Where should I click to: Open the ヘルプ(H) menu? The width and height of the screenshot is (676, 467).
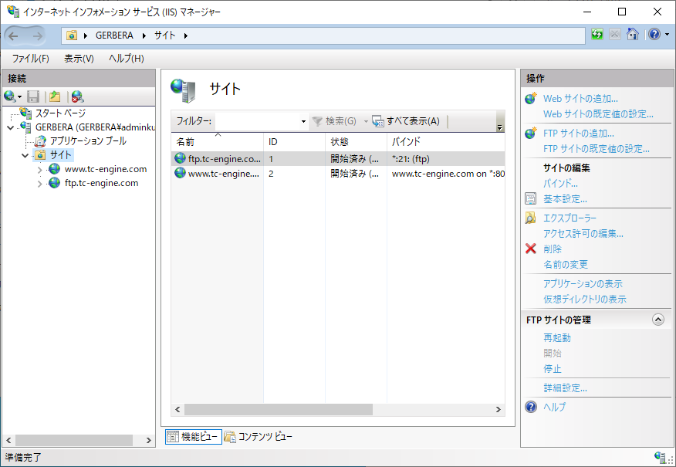[x=127, y=58]
